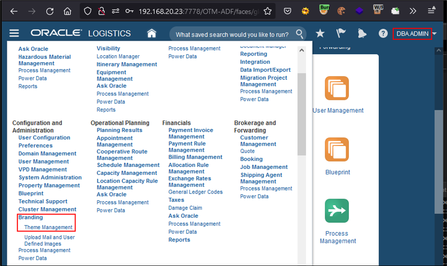Viewport: 447px width, 266px height.
Task: Open Quote under Brokerage and Forwarding
Action: (x=247, y=151)
